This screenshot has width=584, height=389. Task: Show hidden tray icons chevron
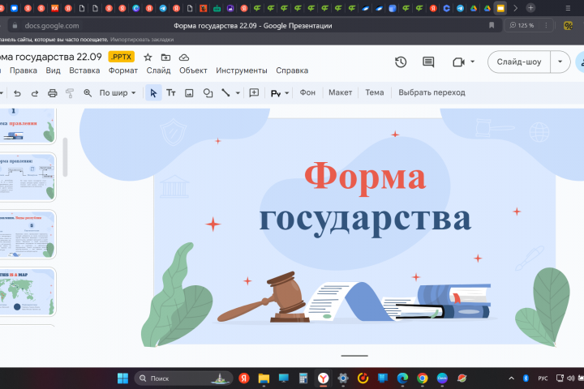pyautogui.click(x=511, y=378)
